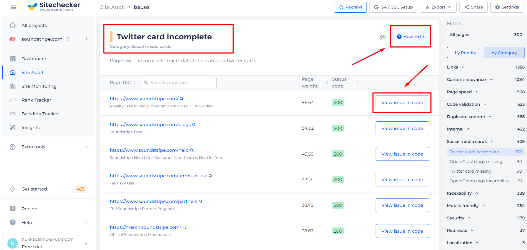527x250 pixels.
Task: Click the Insights magic wand icon
Action: click(13, 127)
